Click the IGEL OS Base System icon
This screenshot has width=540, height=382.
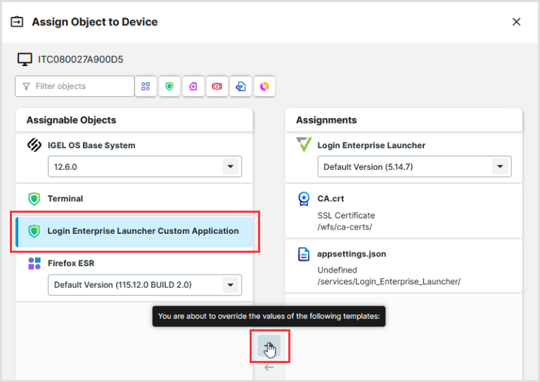pyautogui.click(x=34, y=145)
